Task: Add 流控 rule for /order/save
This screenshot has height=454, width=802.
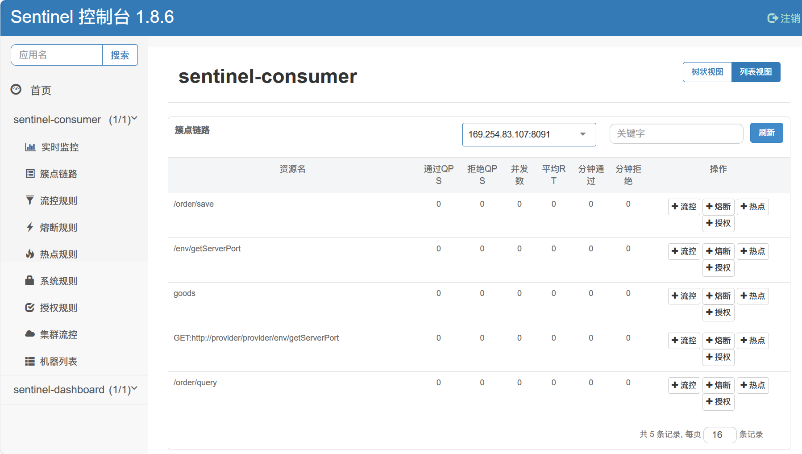Action: [x=684, y=207]
